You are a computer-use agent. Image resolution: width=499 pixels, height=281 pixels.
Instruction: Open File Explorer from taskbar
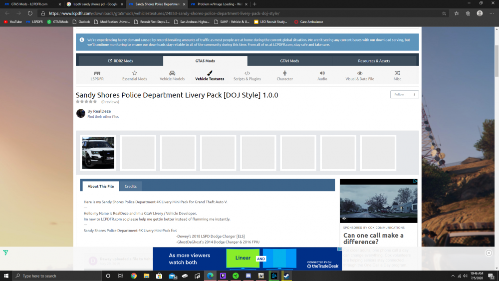(x=146, y=276)
